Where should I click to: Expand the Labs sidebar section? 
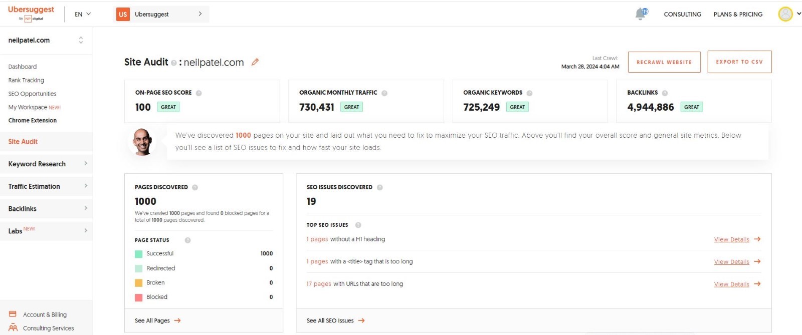click(x=46, y=231)
